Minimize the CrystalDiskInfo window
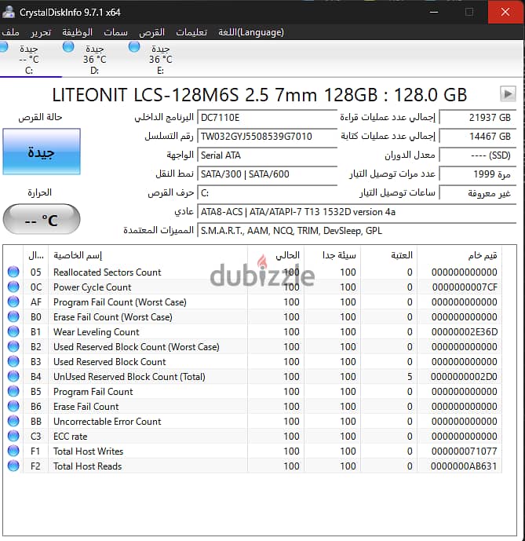The width and height of the screenshot is (525, 541). 434,12
